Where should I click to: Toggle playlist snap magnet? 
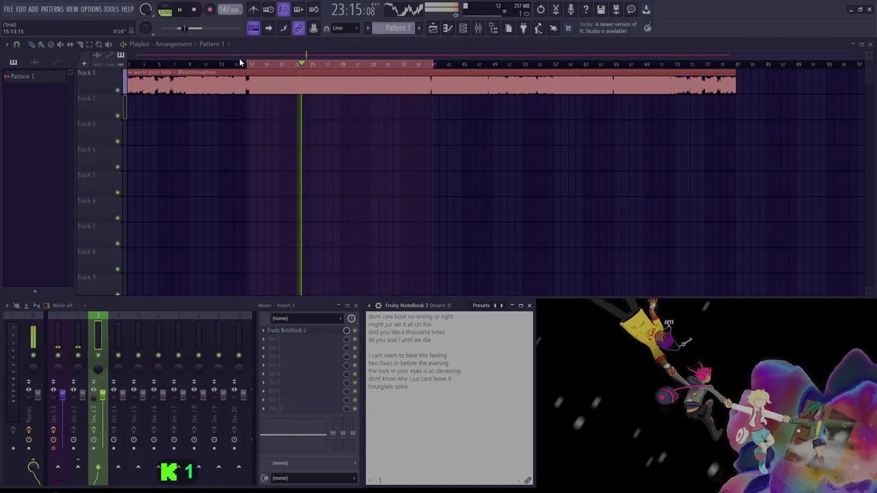[x=16, y=45]
